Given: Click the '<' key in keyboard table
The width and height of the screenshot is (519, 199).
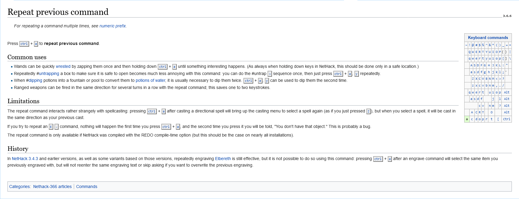Looking at the screenshot, I should tap(497, 79).
